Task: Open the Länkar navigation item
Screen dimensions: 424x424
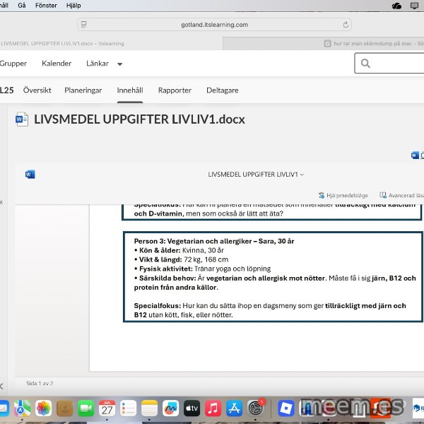Action: (98, 64)
